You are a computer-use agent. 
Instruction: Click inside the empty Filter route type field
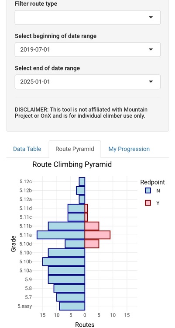pyautogui.click(x=87, y=17)
